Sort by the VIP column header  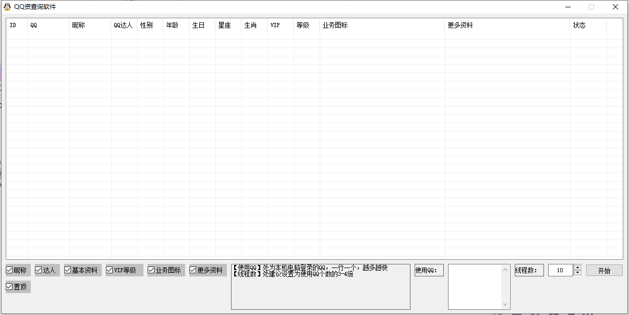[x=281, y=25]
